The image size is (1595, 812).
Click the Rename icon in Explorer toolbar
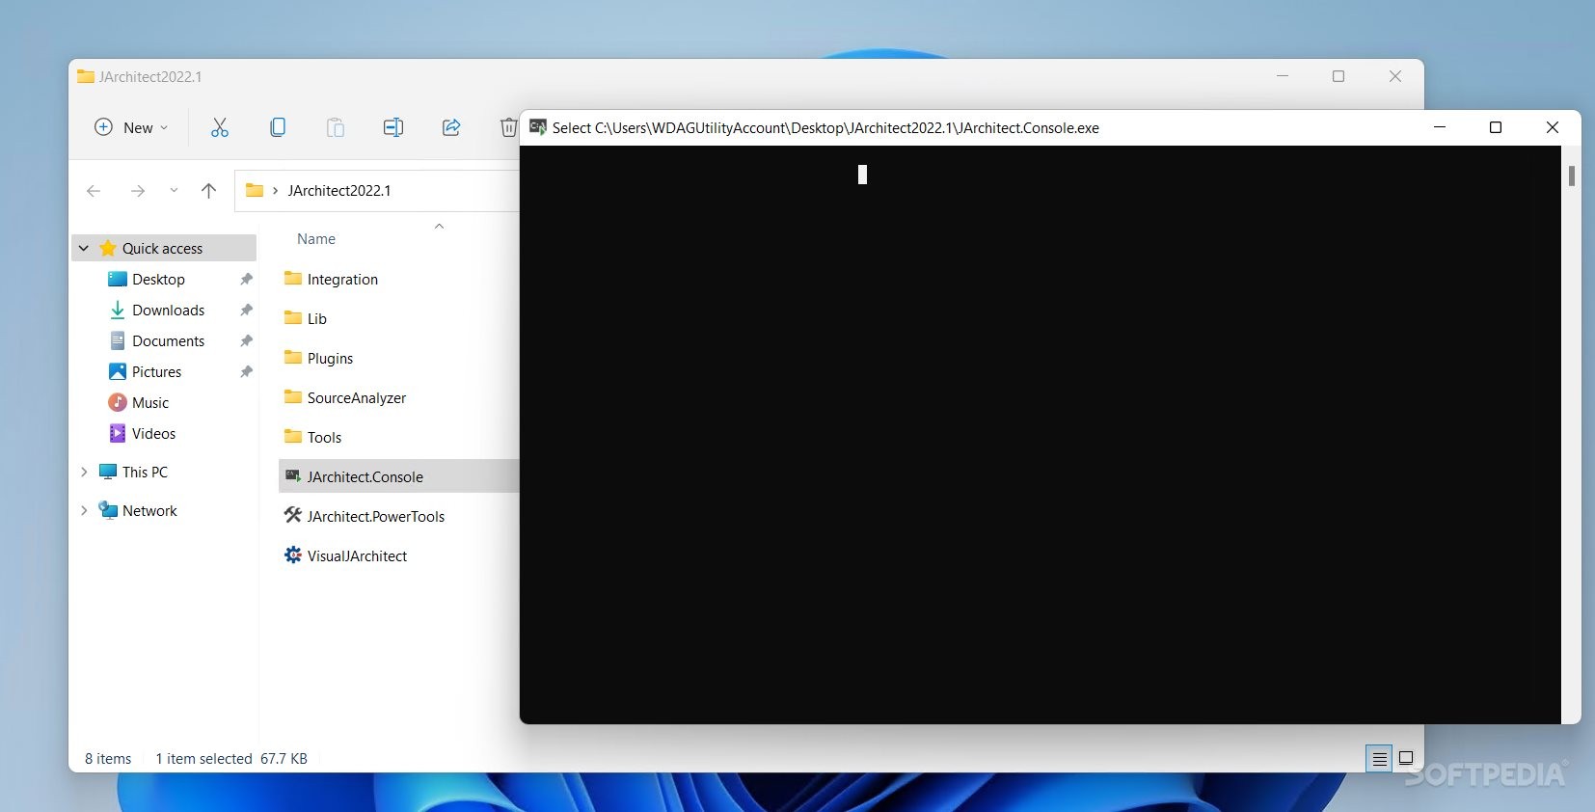click(x=393, y=127)
